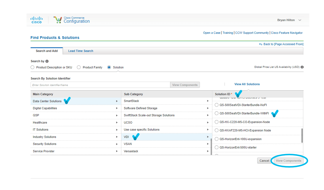Click the Cisco Commerce shopping cart icon

pyautogui.click(x=58, y=20)
